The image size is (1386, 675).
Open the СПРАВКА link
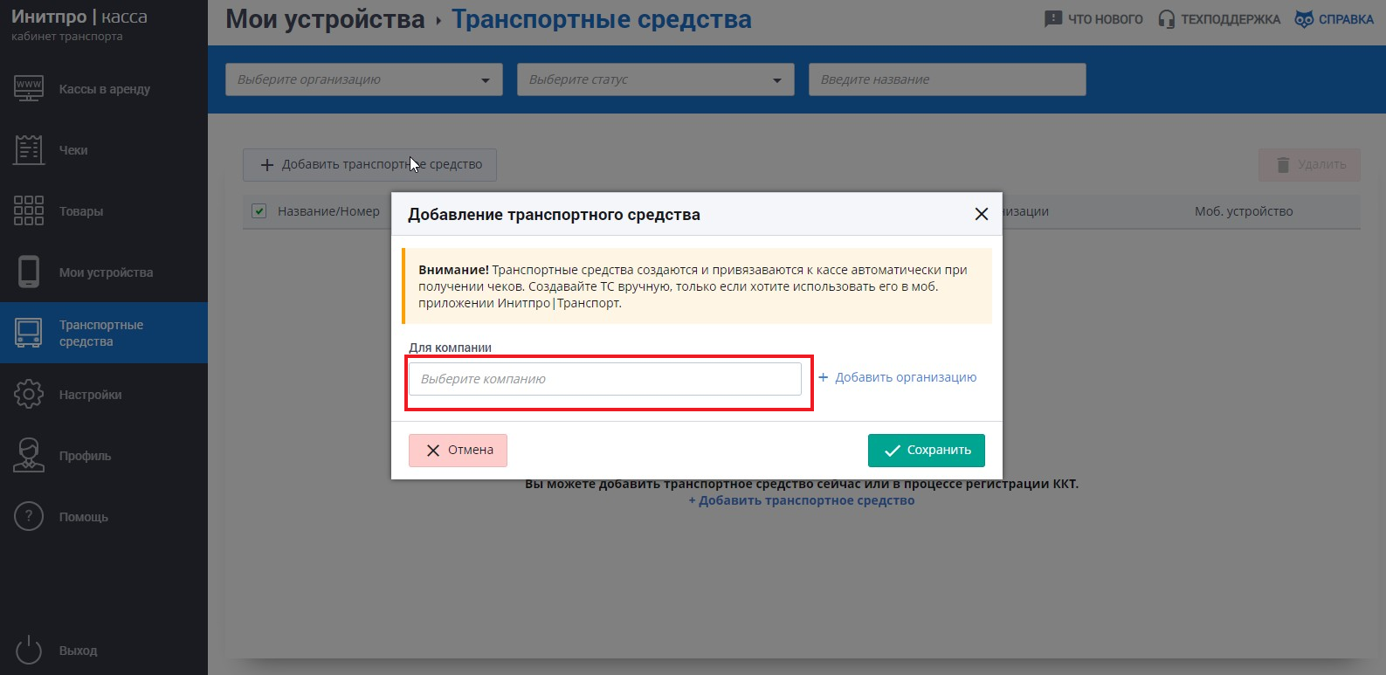pyautogui.click(x=1334, y=19)
